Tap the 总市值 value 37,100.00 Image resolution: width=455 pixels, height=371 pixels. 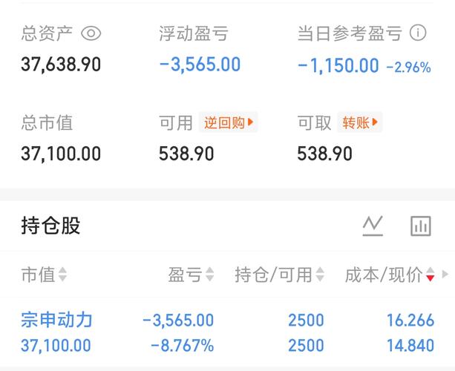61,154
